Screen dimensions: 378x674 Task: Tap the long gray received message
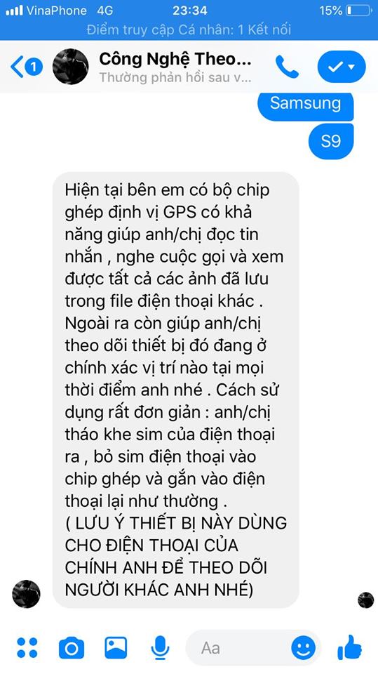click(x=176, y=390)
